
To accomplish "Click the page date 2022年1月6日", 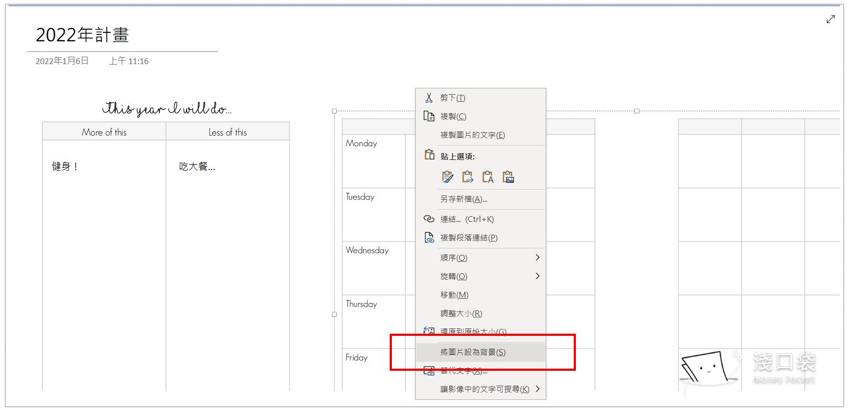I will coord(62,61).
